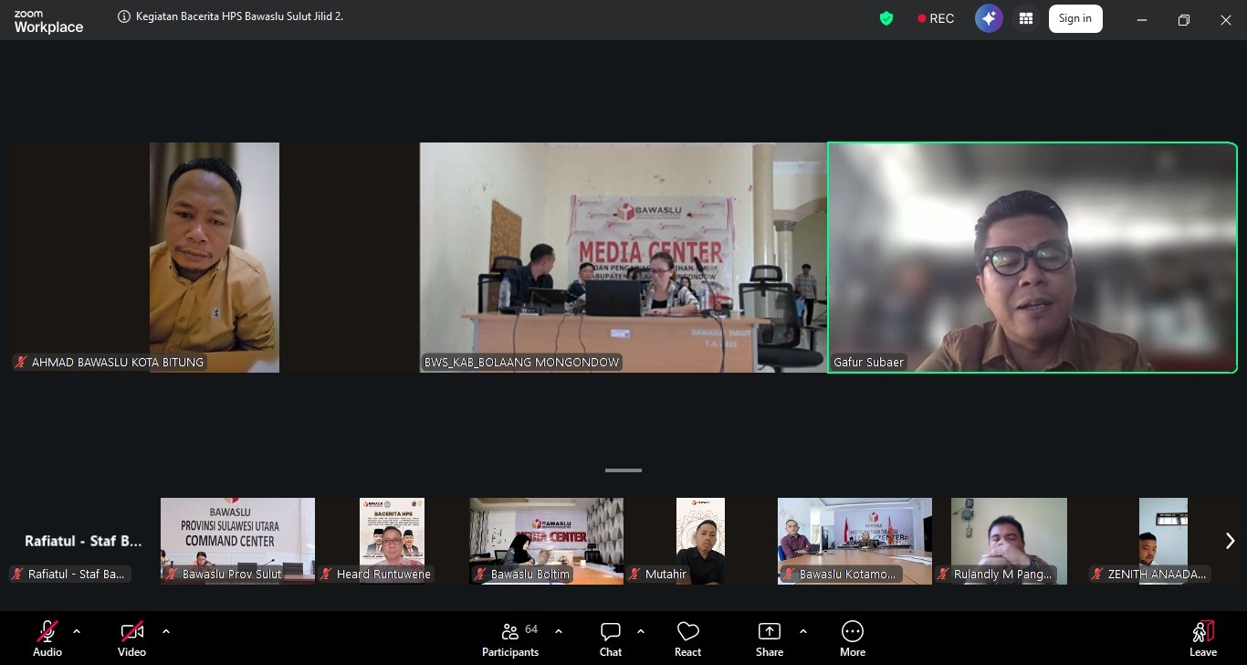This screenshot has height=665, width=1247.
Task: Click the gallery divider handle bar
Action: tap(623, 470)
